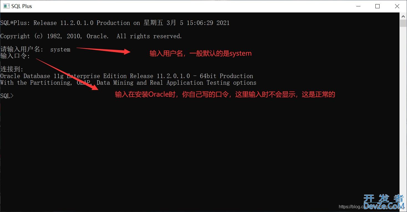Viewport: 407px width, 212px height.
Task: Click the '请输入用户名:' prompt text
Action: click(22, 50)
